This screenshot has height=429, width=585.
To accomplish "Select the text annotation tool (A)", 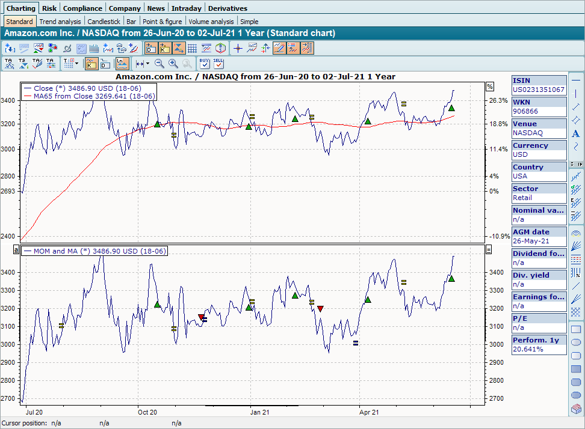I will click(x=576, y=133).
